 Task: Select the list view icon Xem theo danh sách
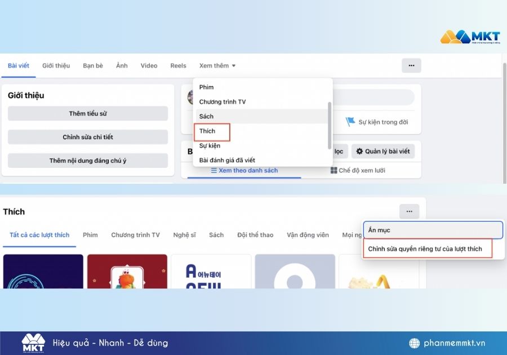[214, 170]
